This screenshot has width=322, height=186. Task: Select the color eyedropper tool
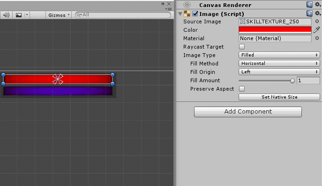click(316, 30)
